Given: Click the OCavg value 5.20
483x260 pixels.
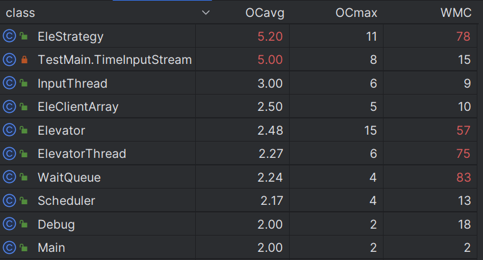Looking at the screenshot, I should coord(270,36).
